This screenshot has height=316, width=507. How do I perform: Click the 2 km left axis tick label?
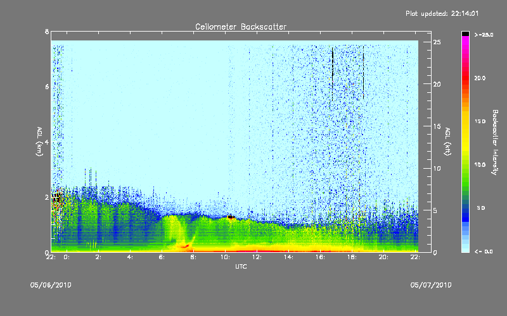coord(47,197)
